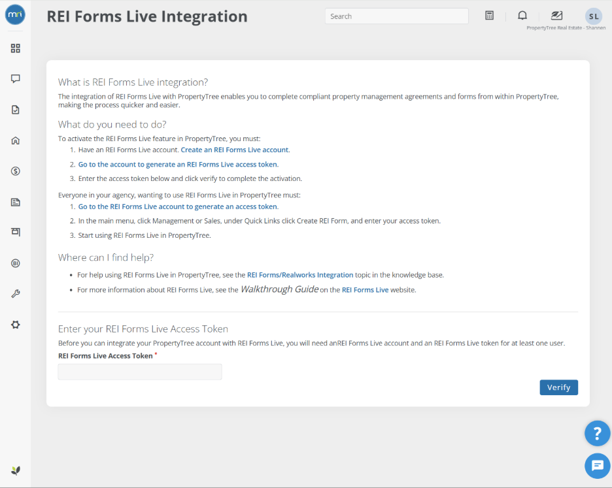Open 'REI Forms/Realworks Integration' knowledge base link

300,275
